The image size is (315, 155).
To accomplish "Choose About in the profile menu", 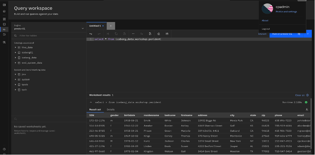I will pos(265,21).
